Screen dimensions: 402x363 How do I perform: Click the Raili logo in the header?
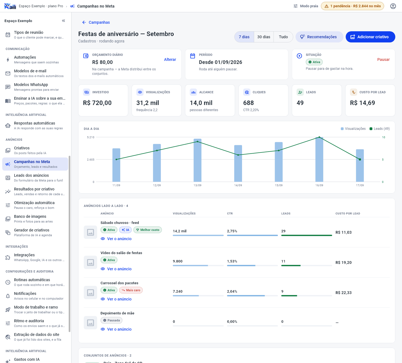(10, 6)
